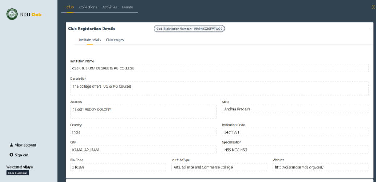
Task: Click the Website URL field
Action: pyautogui.click(x=320, y=167)
